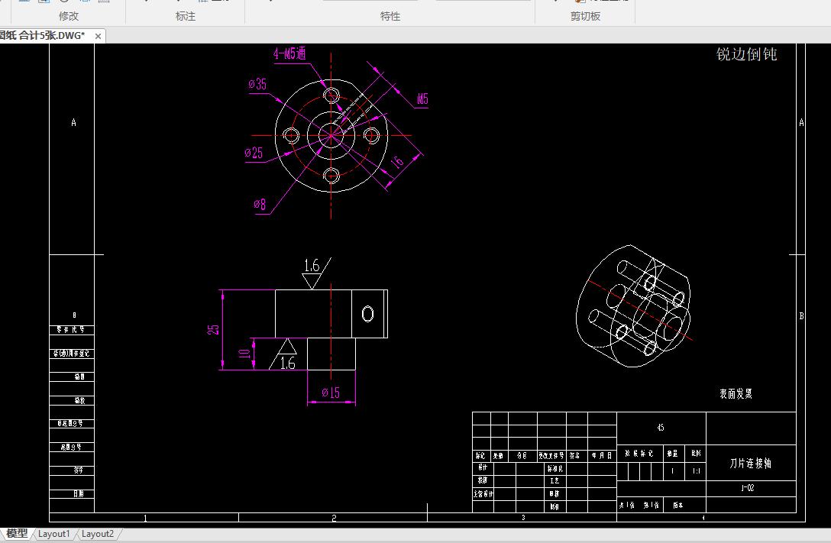The height and width of the screenshot is (543, 831).
Task: Select the 锐边倒钝 technical note
Action: pyautogui.click(x=746, y=54)
